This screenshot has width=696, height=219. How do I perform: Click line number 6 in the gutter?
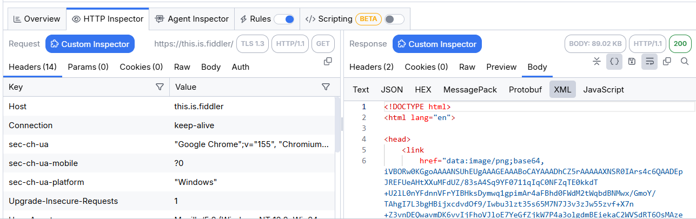tap(364, 161)
